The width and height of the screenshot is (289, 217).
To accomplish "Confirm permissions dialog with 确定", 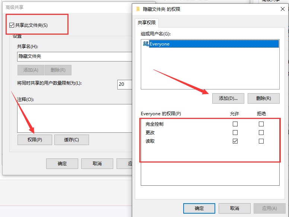I will pos(199,208).
